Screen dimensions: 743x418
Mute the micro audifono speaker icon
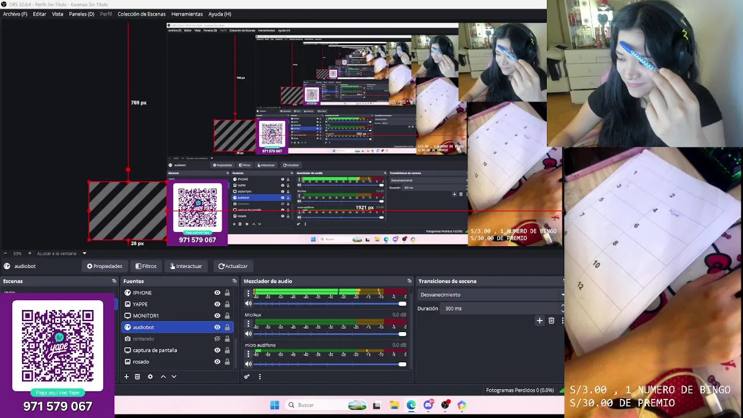pos(248,364)
